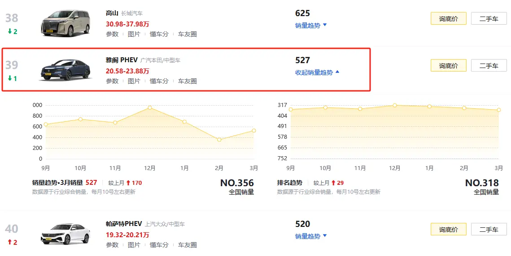The width and height of the screenshot is (511, 256).
Task: Select the 3月 data point on ranking chart
Action: (x=499, y=110)
